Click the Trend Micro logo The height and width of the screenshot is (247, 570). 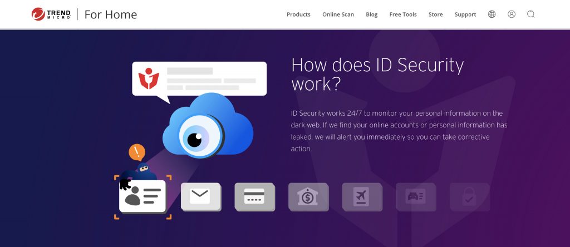coord(51,14)
